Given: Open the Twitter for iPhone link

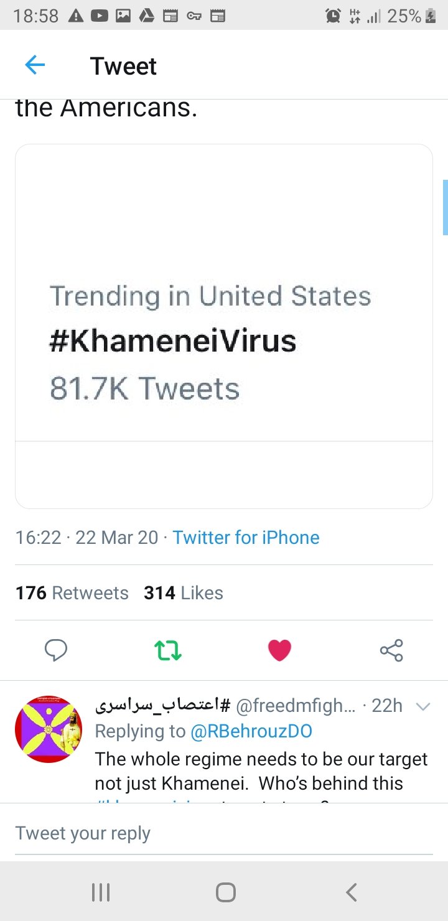Looking at the screenshot, I should point(246,537).
